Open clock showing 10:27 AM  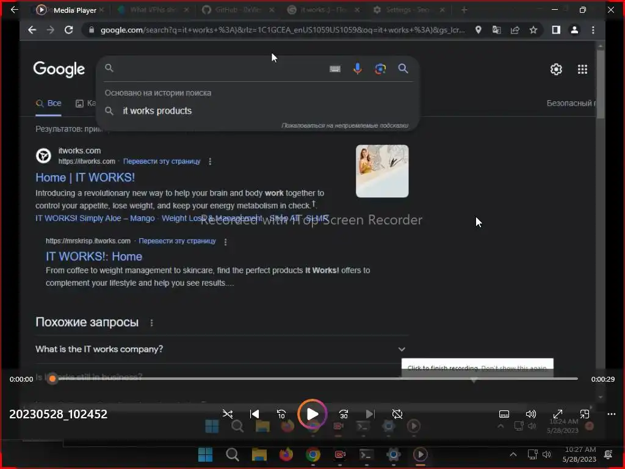[579, 454]
